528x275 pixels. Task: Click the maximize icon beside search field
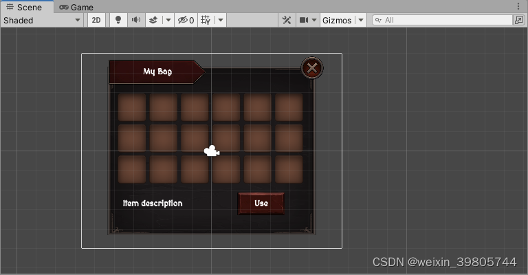(519, 20)
